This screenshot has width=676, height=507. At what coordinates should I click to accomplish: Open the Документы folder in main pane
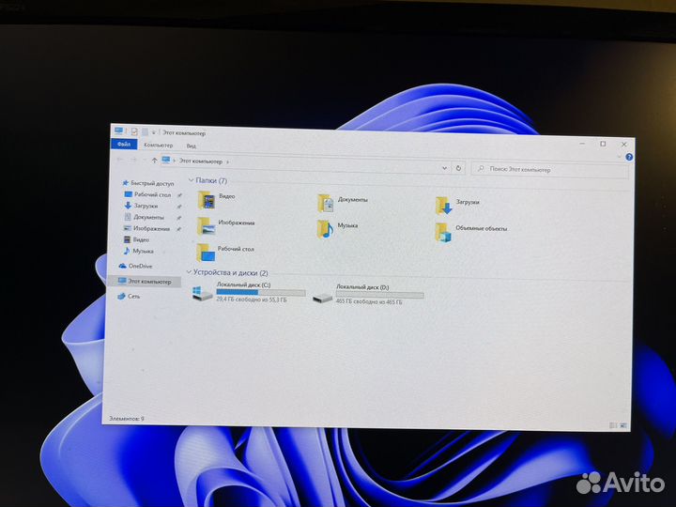pyautogui.click(x=343, y=203)
